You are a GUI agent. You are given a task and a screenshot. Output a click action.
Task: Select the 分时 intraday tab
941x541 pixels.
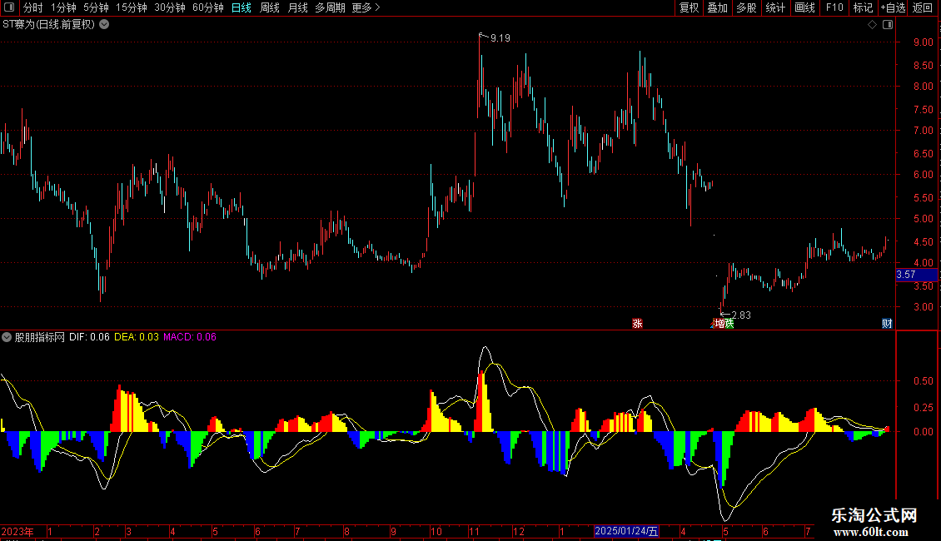33,7
